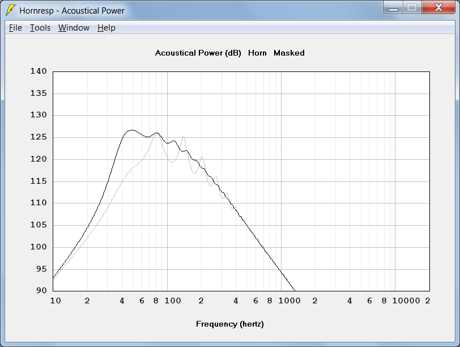Click the Hornresp lightning bolt icon
This screenshot has width=460, height=347.
point(11,10)
